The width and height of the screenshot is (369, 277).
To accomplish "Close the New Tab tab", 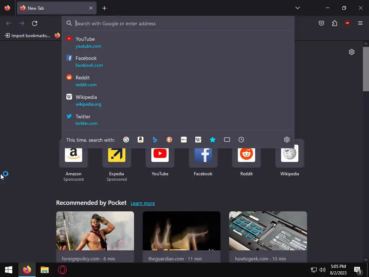I will (x=91, y=8).
